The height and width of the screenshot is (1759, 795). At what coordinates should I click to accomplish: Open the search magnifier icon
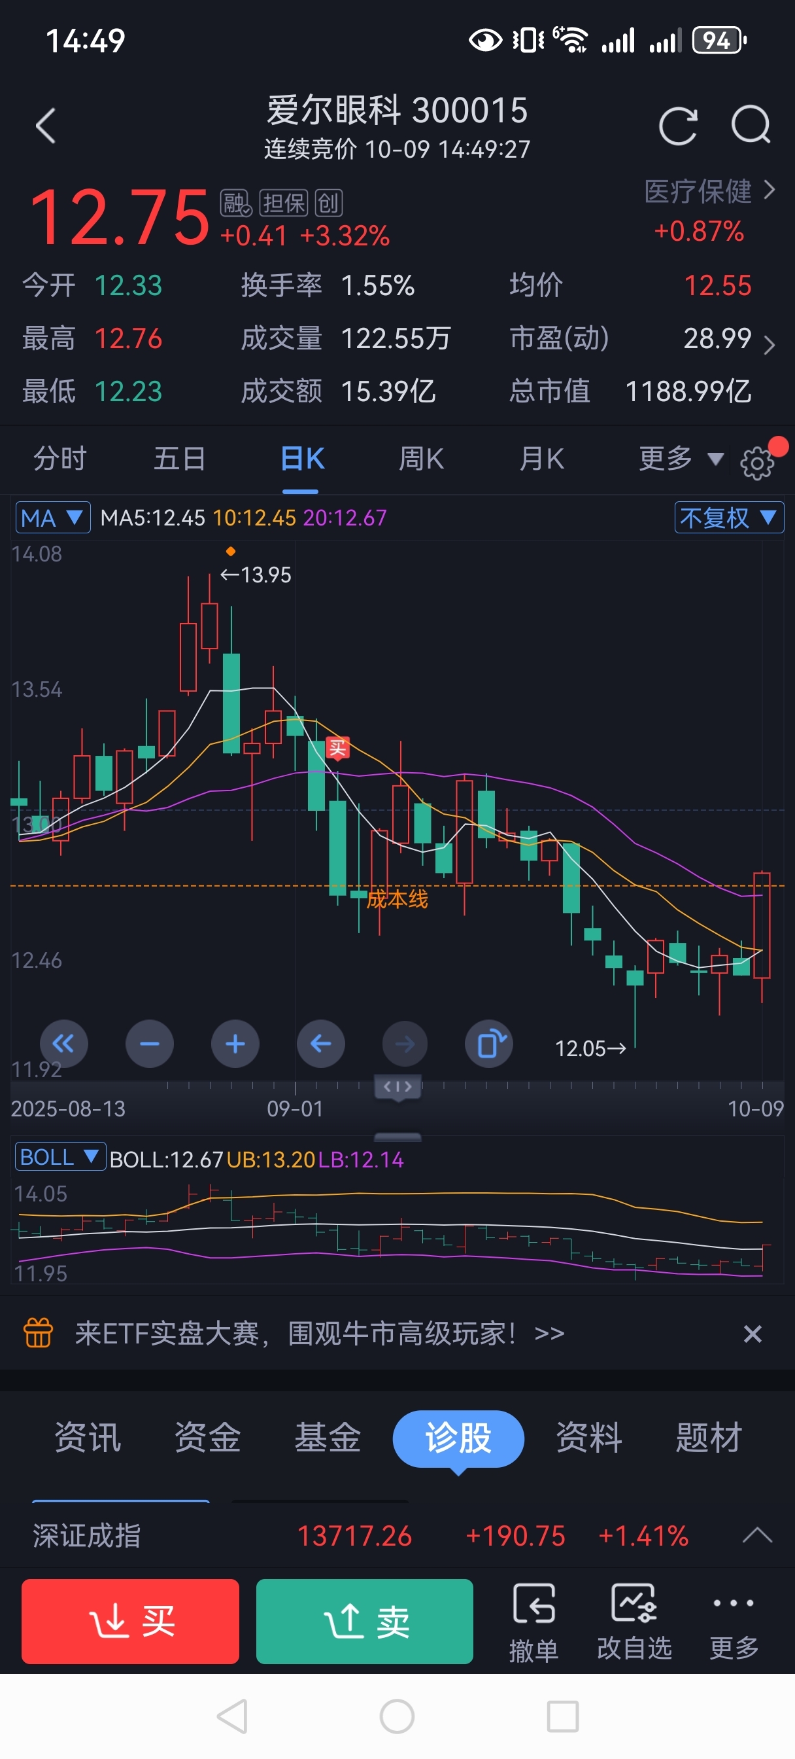751,124
